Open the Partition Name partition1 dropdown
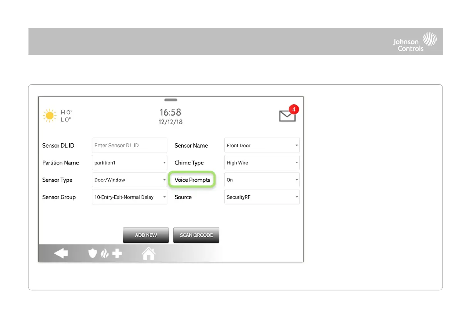 point(130,163)
